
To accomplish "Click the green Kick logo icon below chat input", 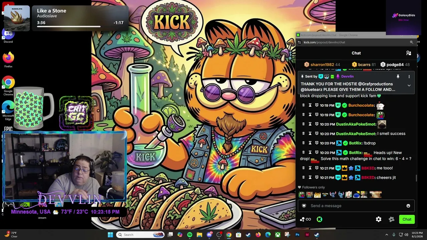I will click(x=319, y=219).
